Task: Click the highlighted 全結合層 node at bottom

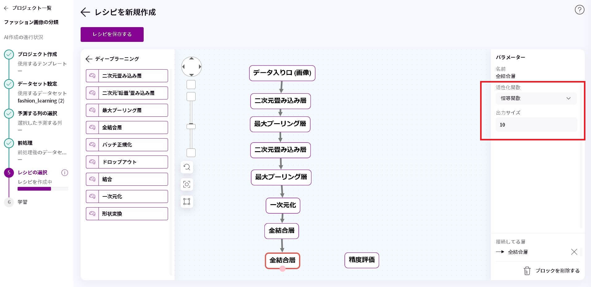Action: 282,261
